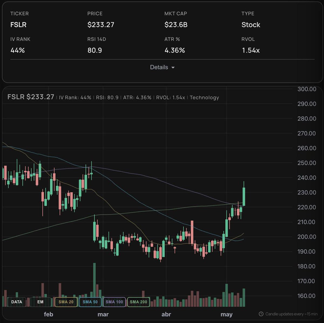The width and height of the screenshot is (324, 323).
Task: Click the tallest volume bar in early March
Action: coord(94,285)
